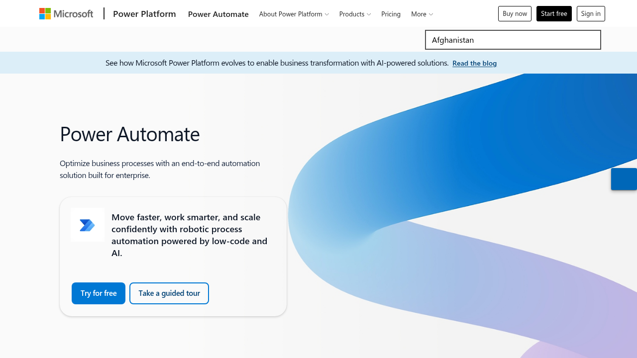This screenshot has width=637, height=358.
Task: Click the 'Move faster, work smarter' card text
Action: coord(190,235)
